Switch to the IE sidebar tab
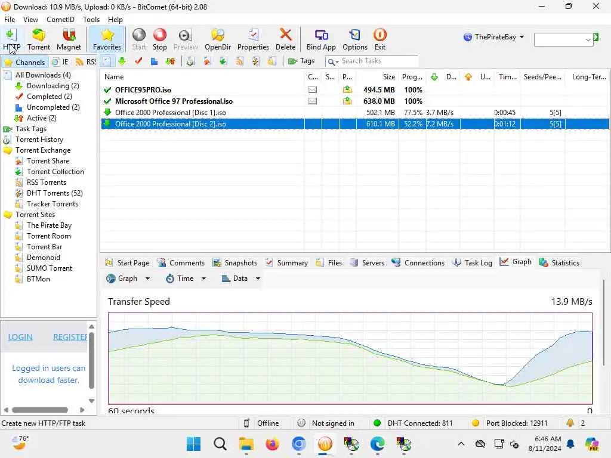Viewport: 611px width, 458px height. click(x=60, y=62)
